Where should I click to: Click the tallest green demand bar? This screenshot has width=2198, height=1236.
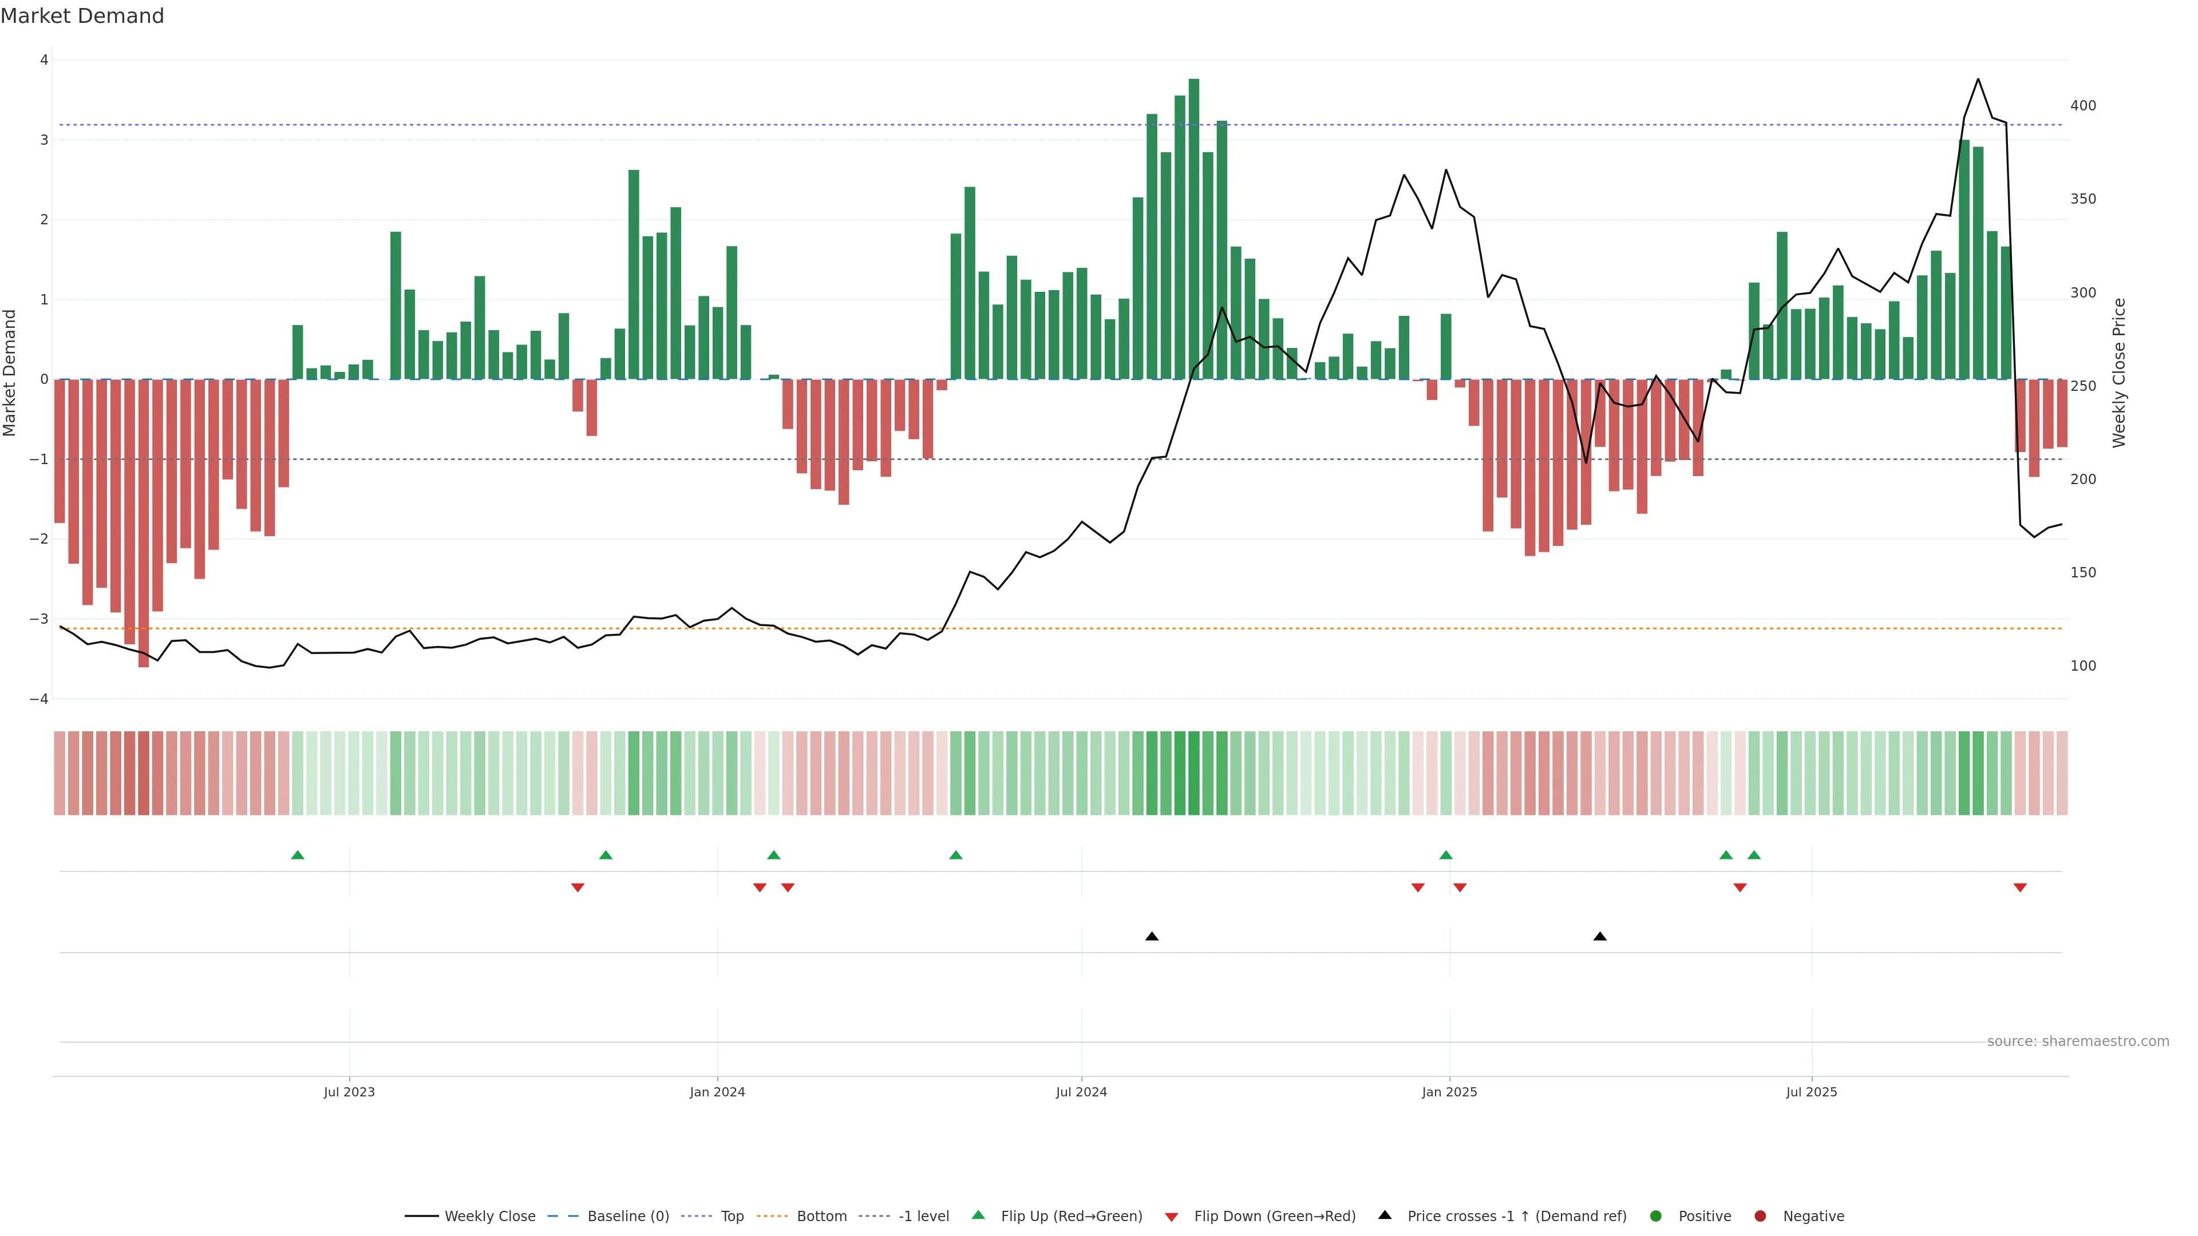tap(1193, 229)
